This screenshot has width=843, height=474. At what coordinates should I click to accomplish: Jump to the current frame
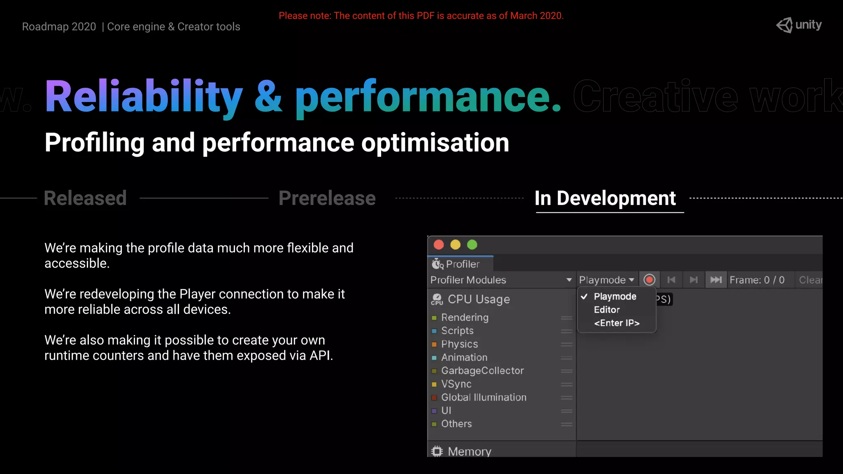click(716, 280)
